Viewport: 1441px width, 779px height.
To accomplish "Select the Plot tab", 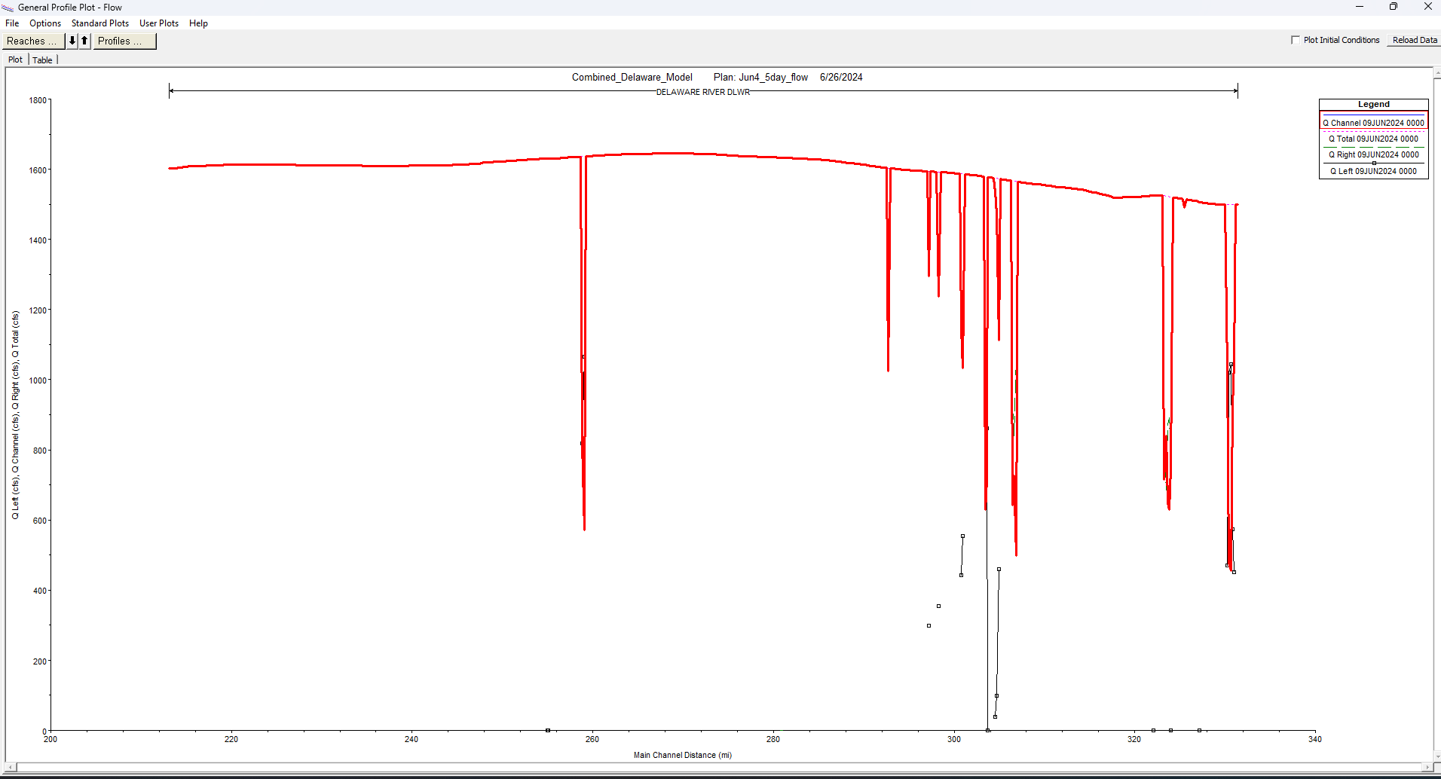I will pyautogui.click(x=15, y=60).
